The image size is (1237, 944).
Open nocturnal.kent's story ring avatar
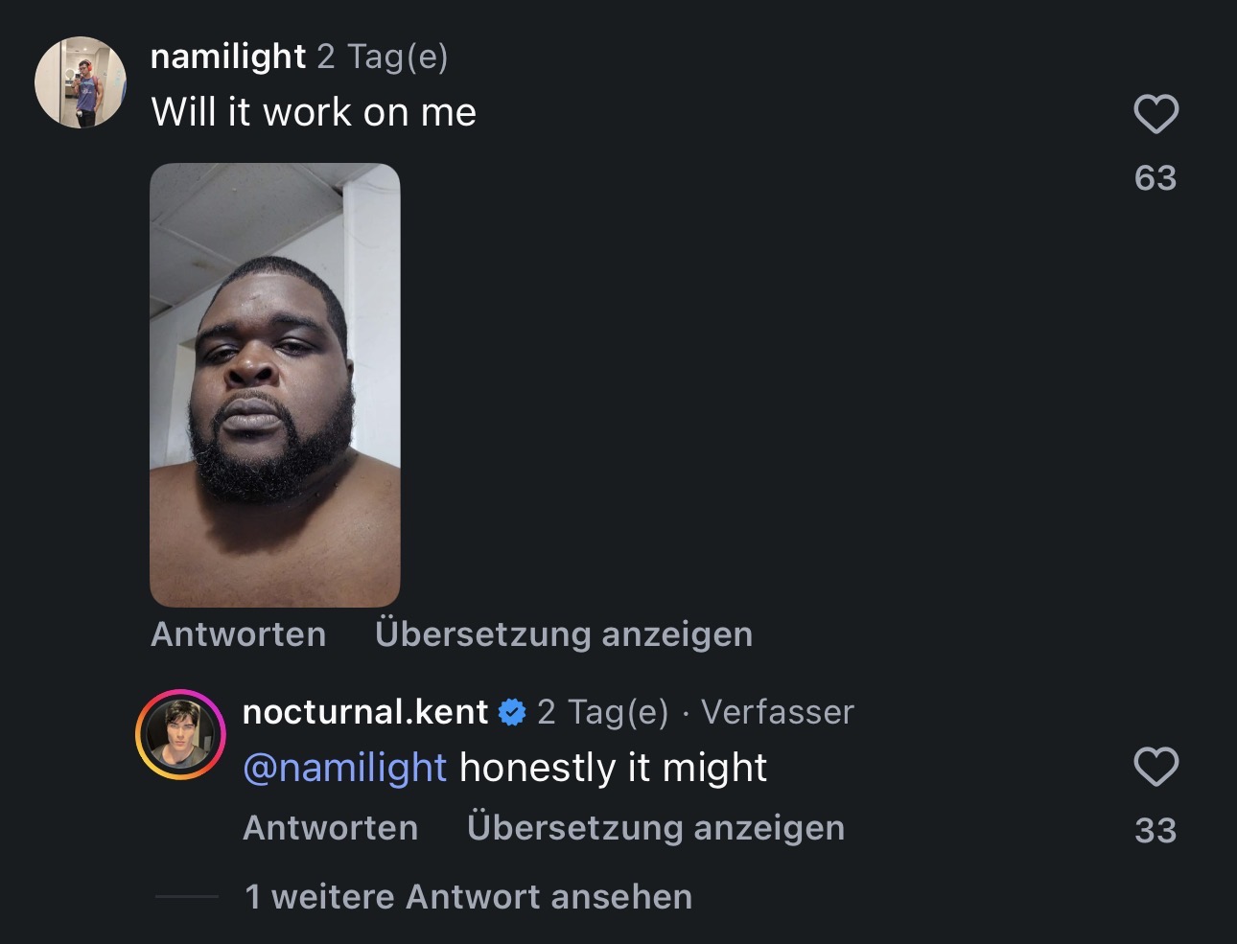180,733
